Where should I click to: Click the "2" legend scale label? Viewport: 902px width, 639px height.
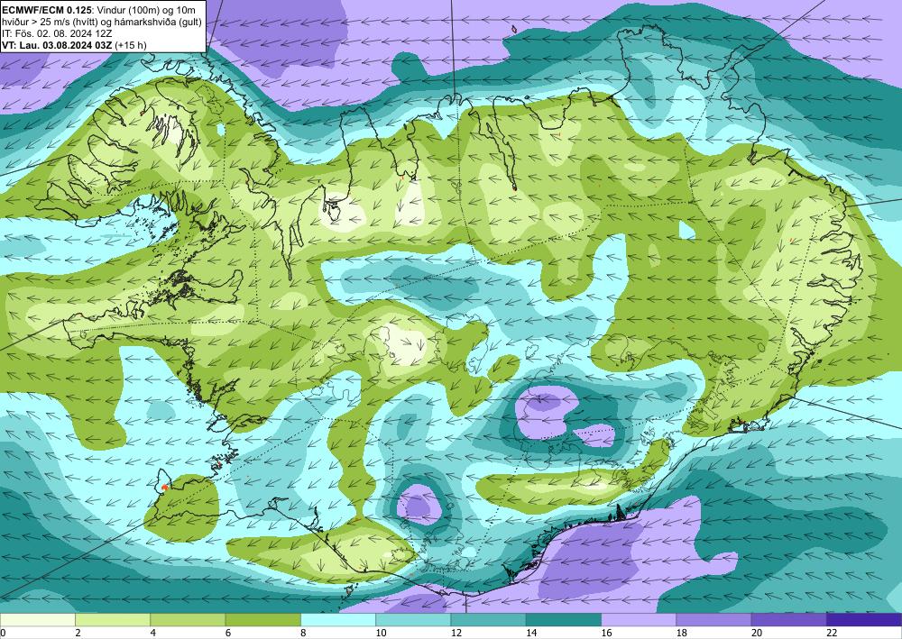point(78,633)
